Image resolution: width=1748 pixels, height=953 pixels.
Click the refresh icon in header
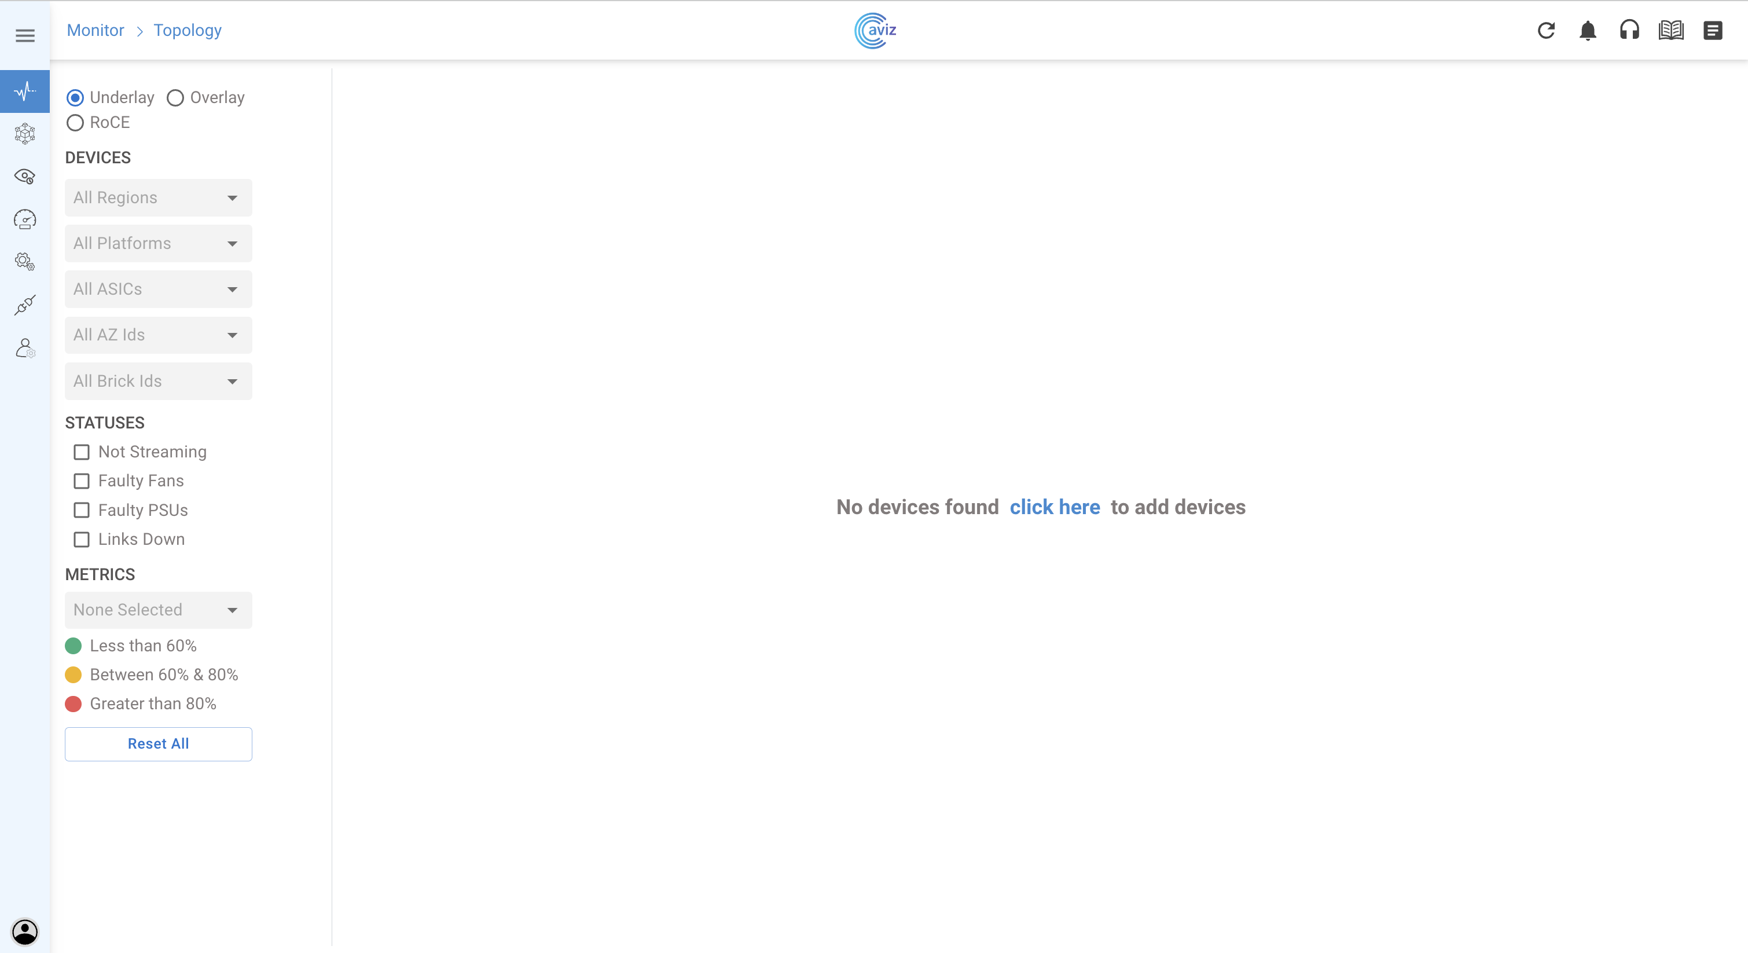pos(1546,31)
